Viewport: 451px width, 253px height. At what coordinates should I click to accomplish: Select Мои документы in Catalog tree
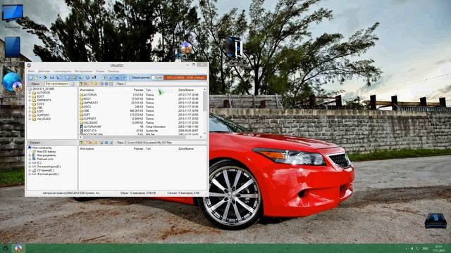click(47, 155)
